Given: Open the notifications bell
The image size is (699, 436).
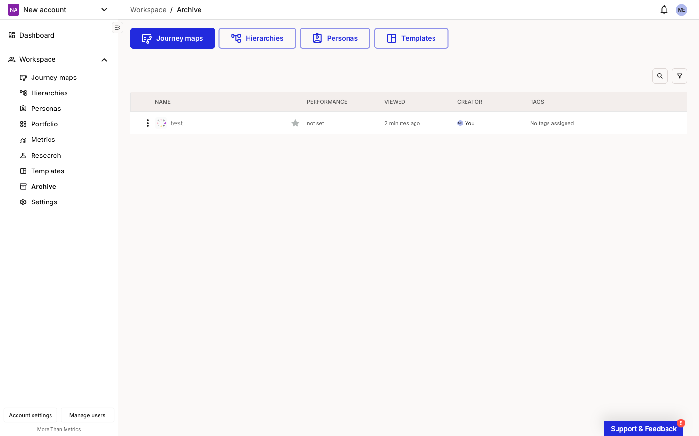Looking at the screenshot, I should tap(664, 10).
